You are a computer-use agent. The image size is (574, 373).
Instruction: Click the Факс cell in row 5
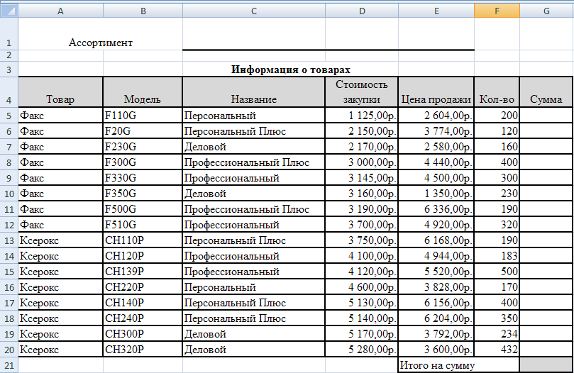pos(60,116)
